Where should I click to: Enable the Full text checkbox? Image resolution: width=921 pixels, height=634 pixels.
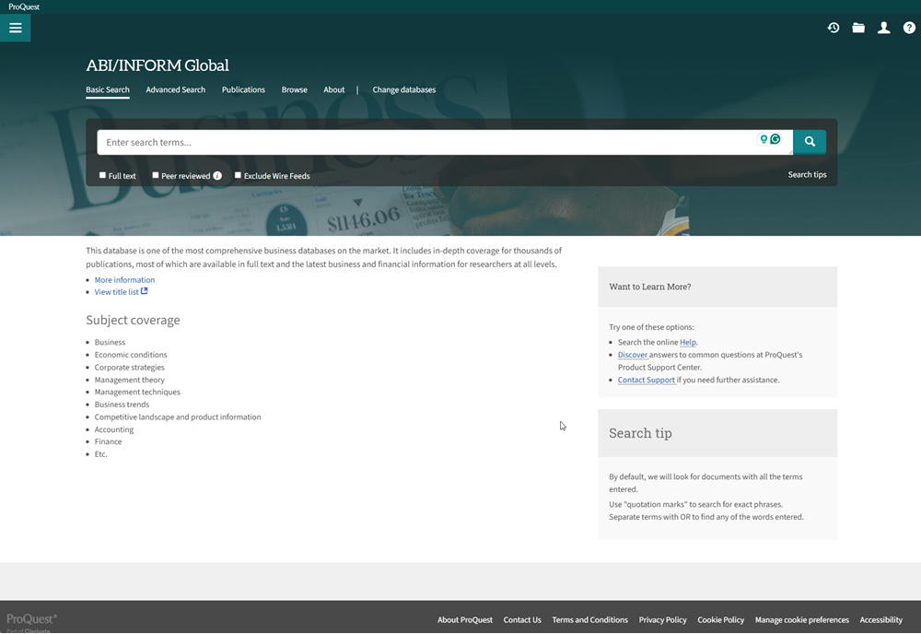click(103, 175)
